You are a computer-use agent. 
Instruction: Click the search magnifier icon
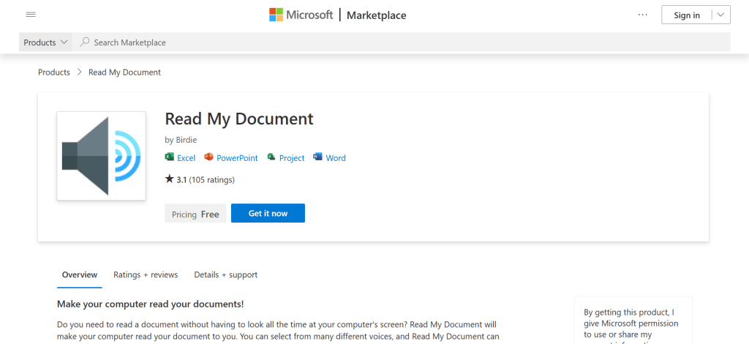[86, 42]
